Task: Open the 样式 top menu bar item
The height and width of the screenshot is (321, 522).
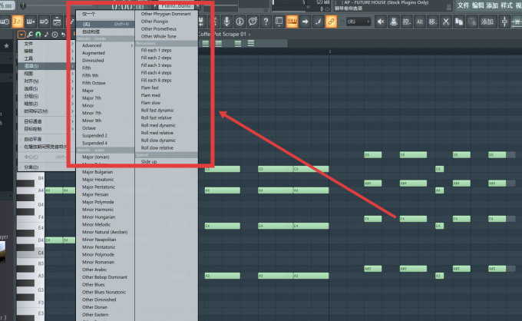Action: click(x=507, y=5)
